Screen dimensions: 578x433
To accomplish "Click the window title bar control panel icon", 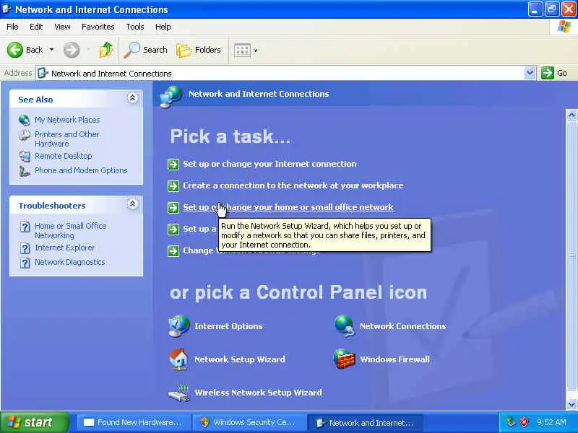I will 7,9.
